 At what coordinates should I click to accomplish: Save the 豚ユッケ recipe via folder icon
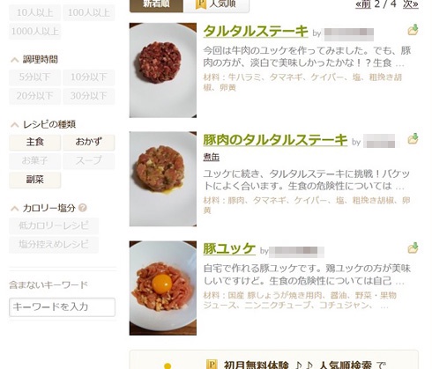click(413, 248)
